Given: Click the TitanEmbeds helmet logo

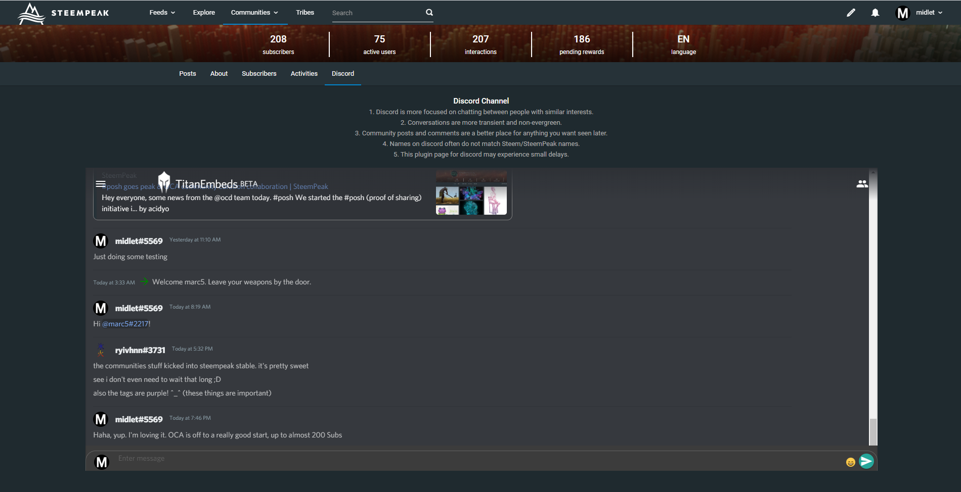Looking at the screenshot, I should (164, 182).
